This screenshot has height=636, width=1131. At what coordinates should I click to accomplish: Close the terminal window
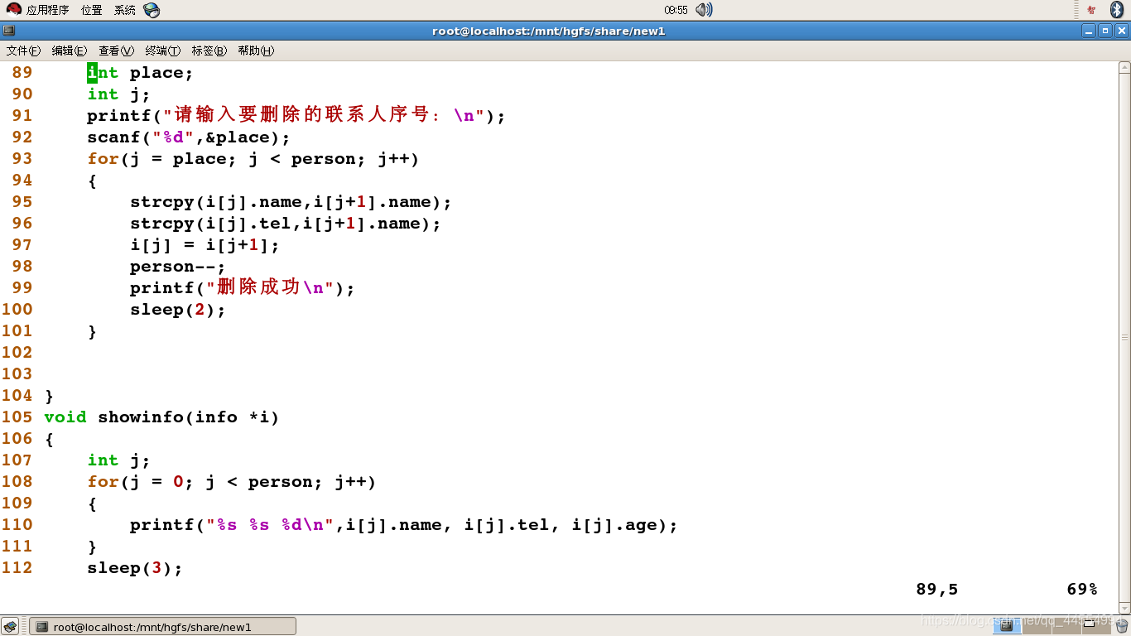1122,31
